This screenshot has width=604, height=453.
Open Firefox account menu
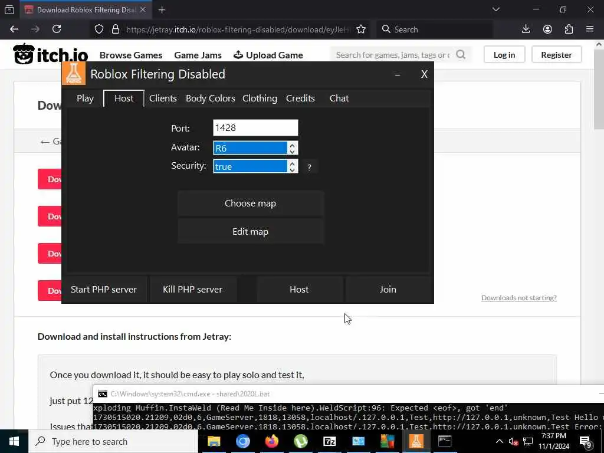pyautogui.click(x=547, y=29)
